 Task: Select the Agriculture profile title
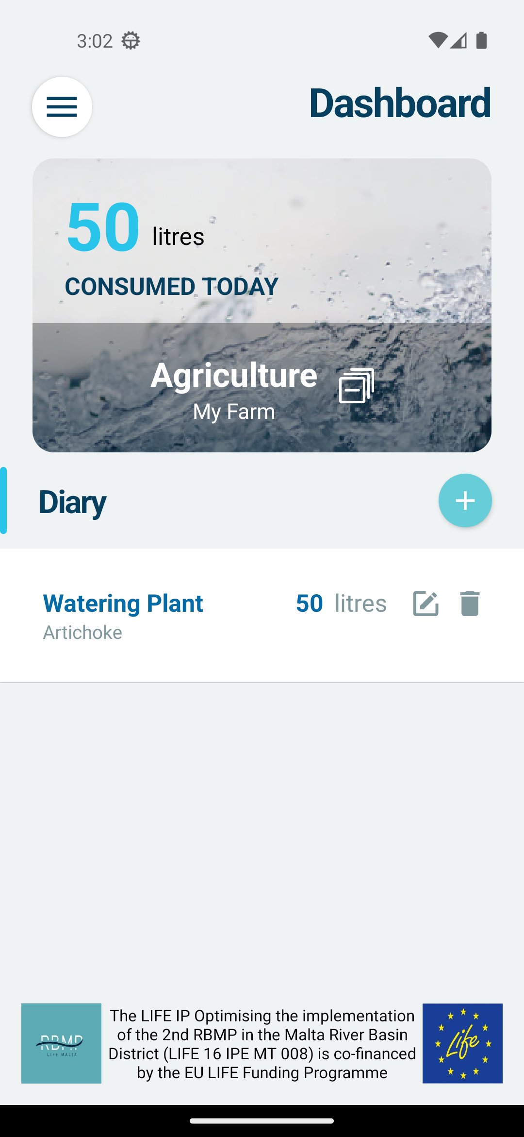(234, 376)
